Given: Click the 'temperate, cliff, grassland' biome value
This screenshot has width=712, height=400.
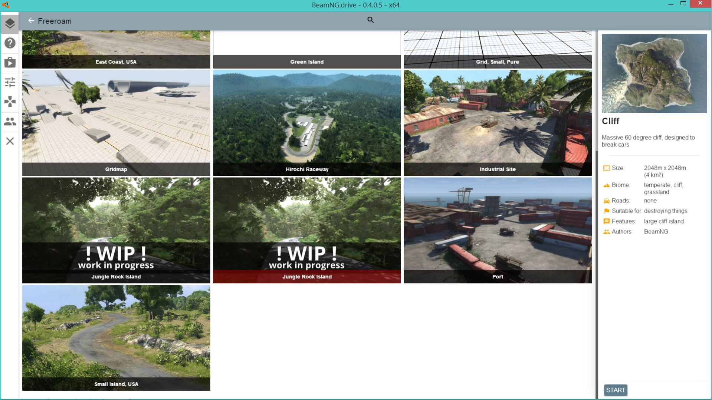Looking at the screenshot, I should tap(664, 188).
